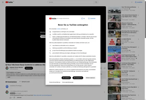The height and width of the screenshot is (100, 146).
Task: Click the YouTube logo inside the consent dialog
Action: 53,18
